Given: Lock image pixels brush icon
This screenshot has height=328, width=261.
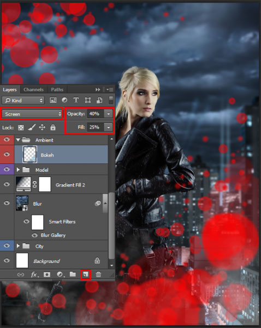Looking at the screenshot, I should [32, 127].
